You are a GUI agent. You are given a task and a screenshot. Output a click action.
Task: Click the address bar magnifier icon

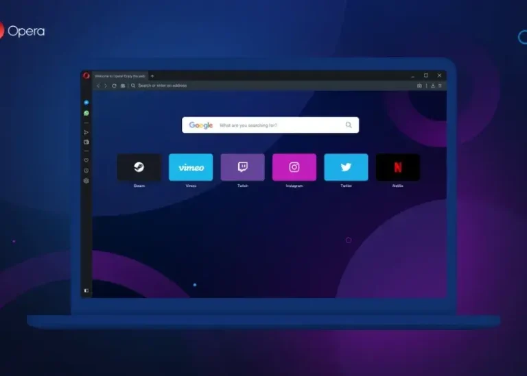click(x=133, y=86)
